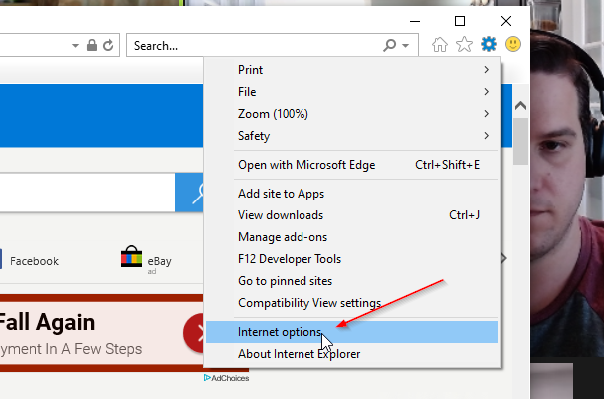
Task: Click the AdChoices icon link
Action: coord(226,378)
